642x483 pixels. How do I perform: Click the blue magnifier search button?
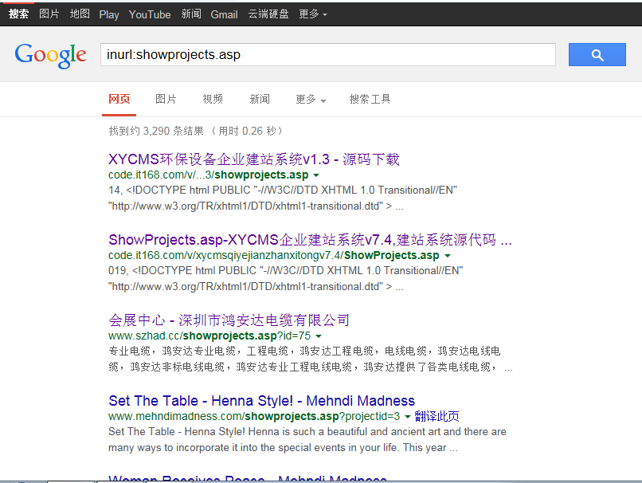[x=597, y=54]
